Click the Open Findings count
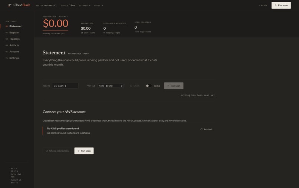Screen dimensions: 299x188 (135, 27)
